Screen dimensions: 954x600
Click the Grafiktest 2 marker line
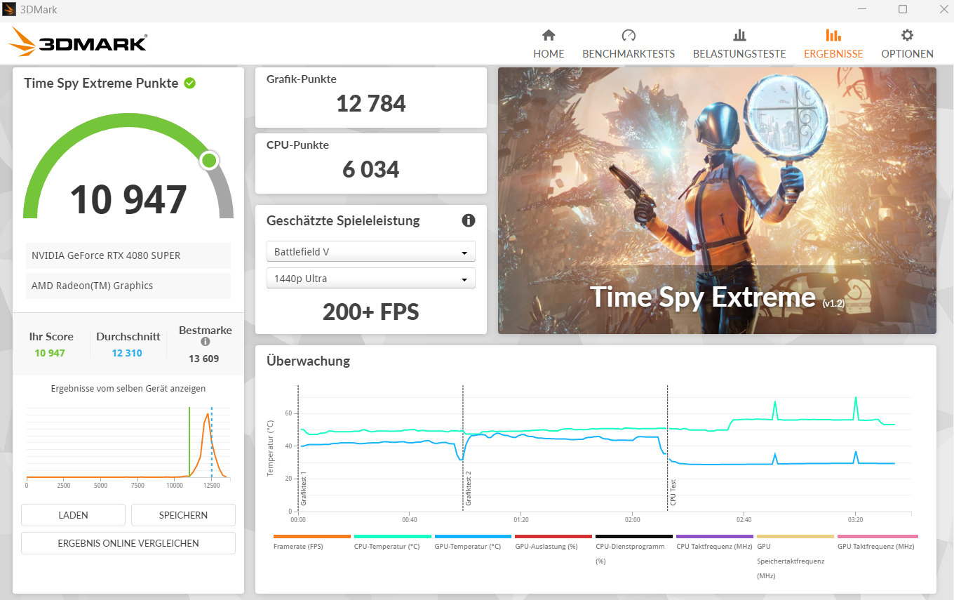[x=463, y=448]
